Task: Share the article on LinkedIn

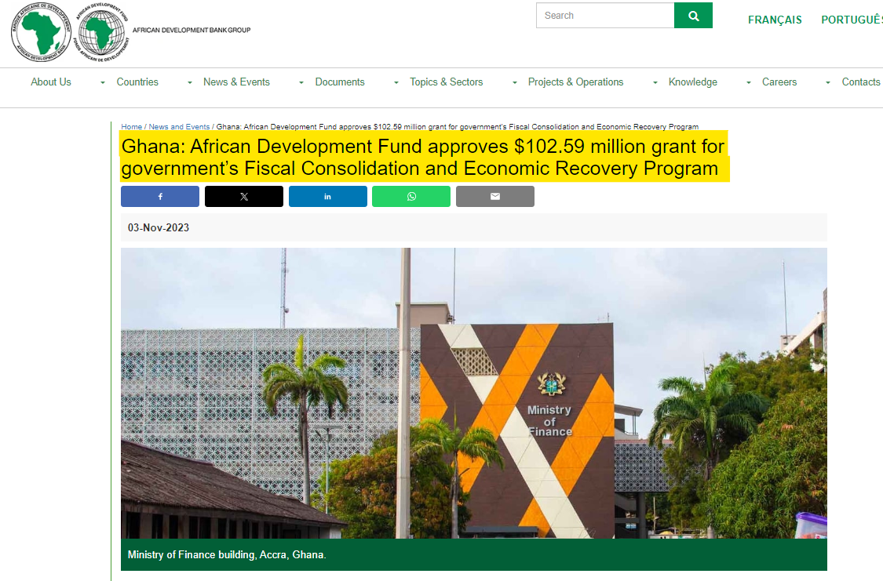Action: (x=327, y=197)
